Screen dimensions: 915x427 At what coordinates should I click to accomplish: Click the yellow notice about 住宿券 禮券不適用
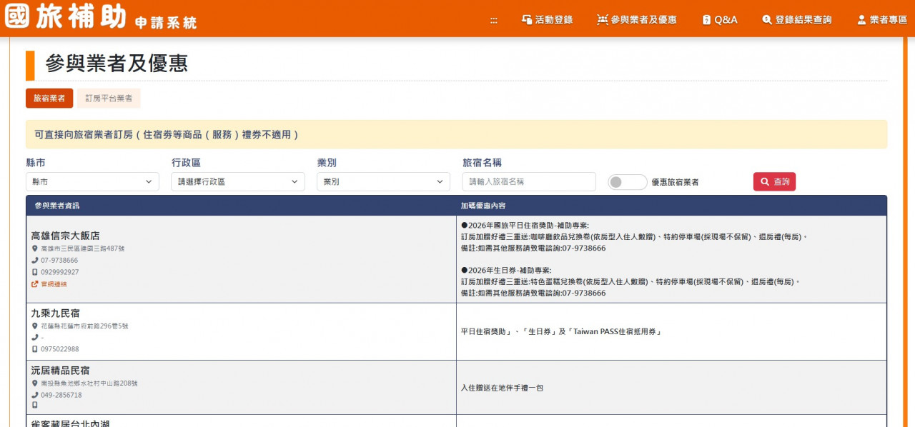[456, 134]
